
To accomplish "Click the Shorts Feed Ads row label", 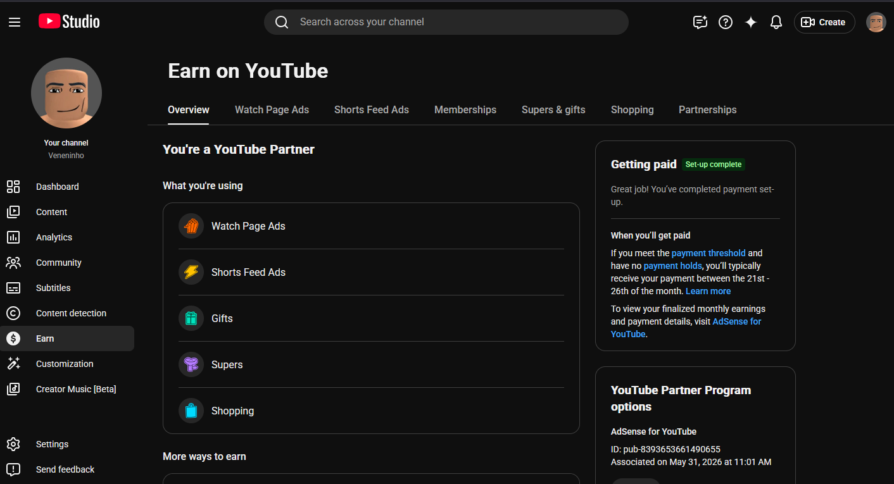I will click(x=248, y=272).
